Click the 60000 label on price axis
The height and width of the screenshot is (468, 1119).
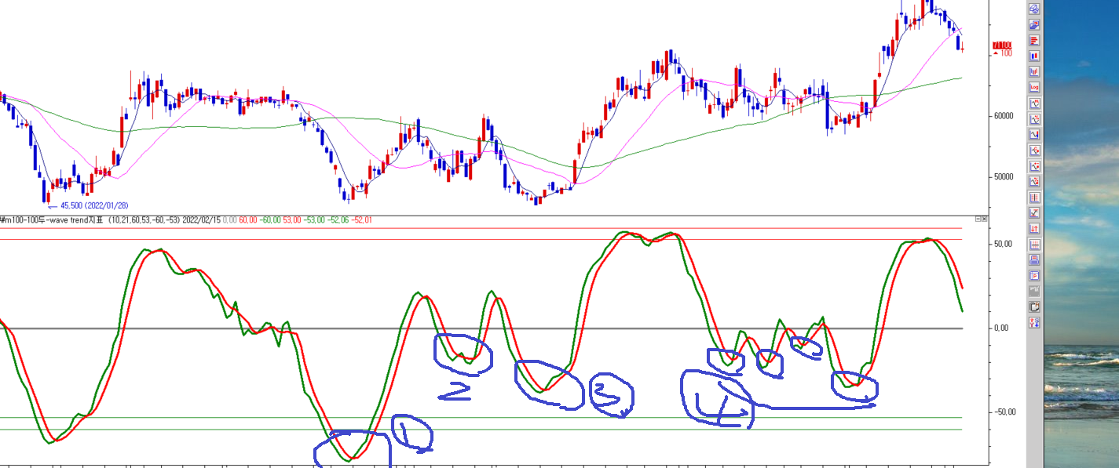[1003, 116]
